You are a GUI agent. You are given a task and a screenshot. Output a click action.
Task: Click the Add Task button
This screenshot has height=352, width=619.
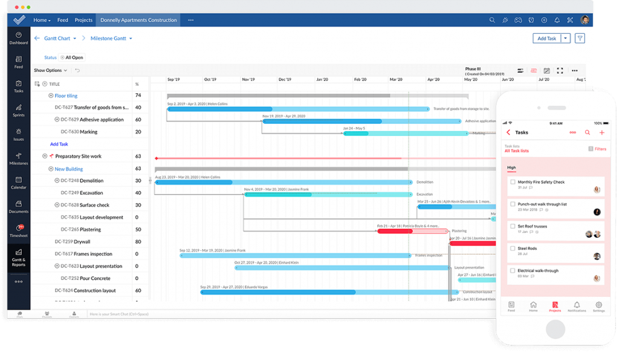pyautogui.click(x=546, y=37)
